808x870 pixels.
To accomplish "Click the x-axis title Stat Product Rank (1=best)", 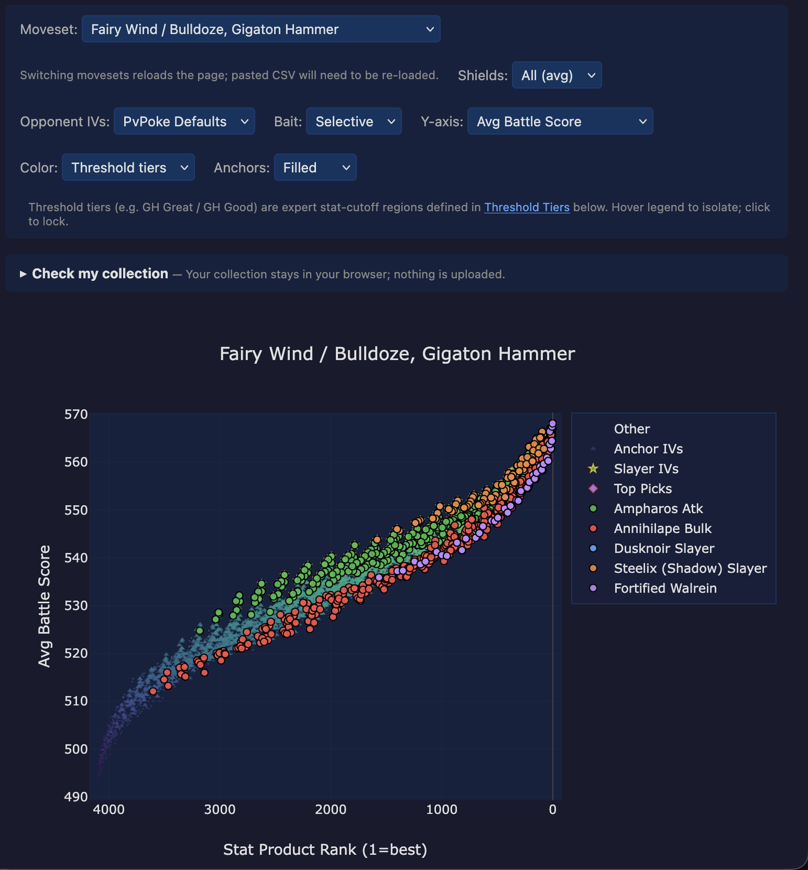I will [325, 850].
